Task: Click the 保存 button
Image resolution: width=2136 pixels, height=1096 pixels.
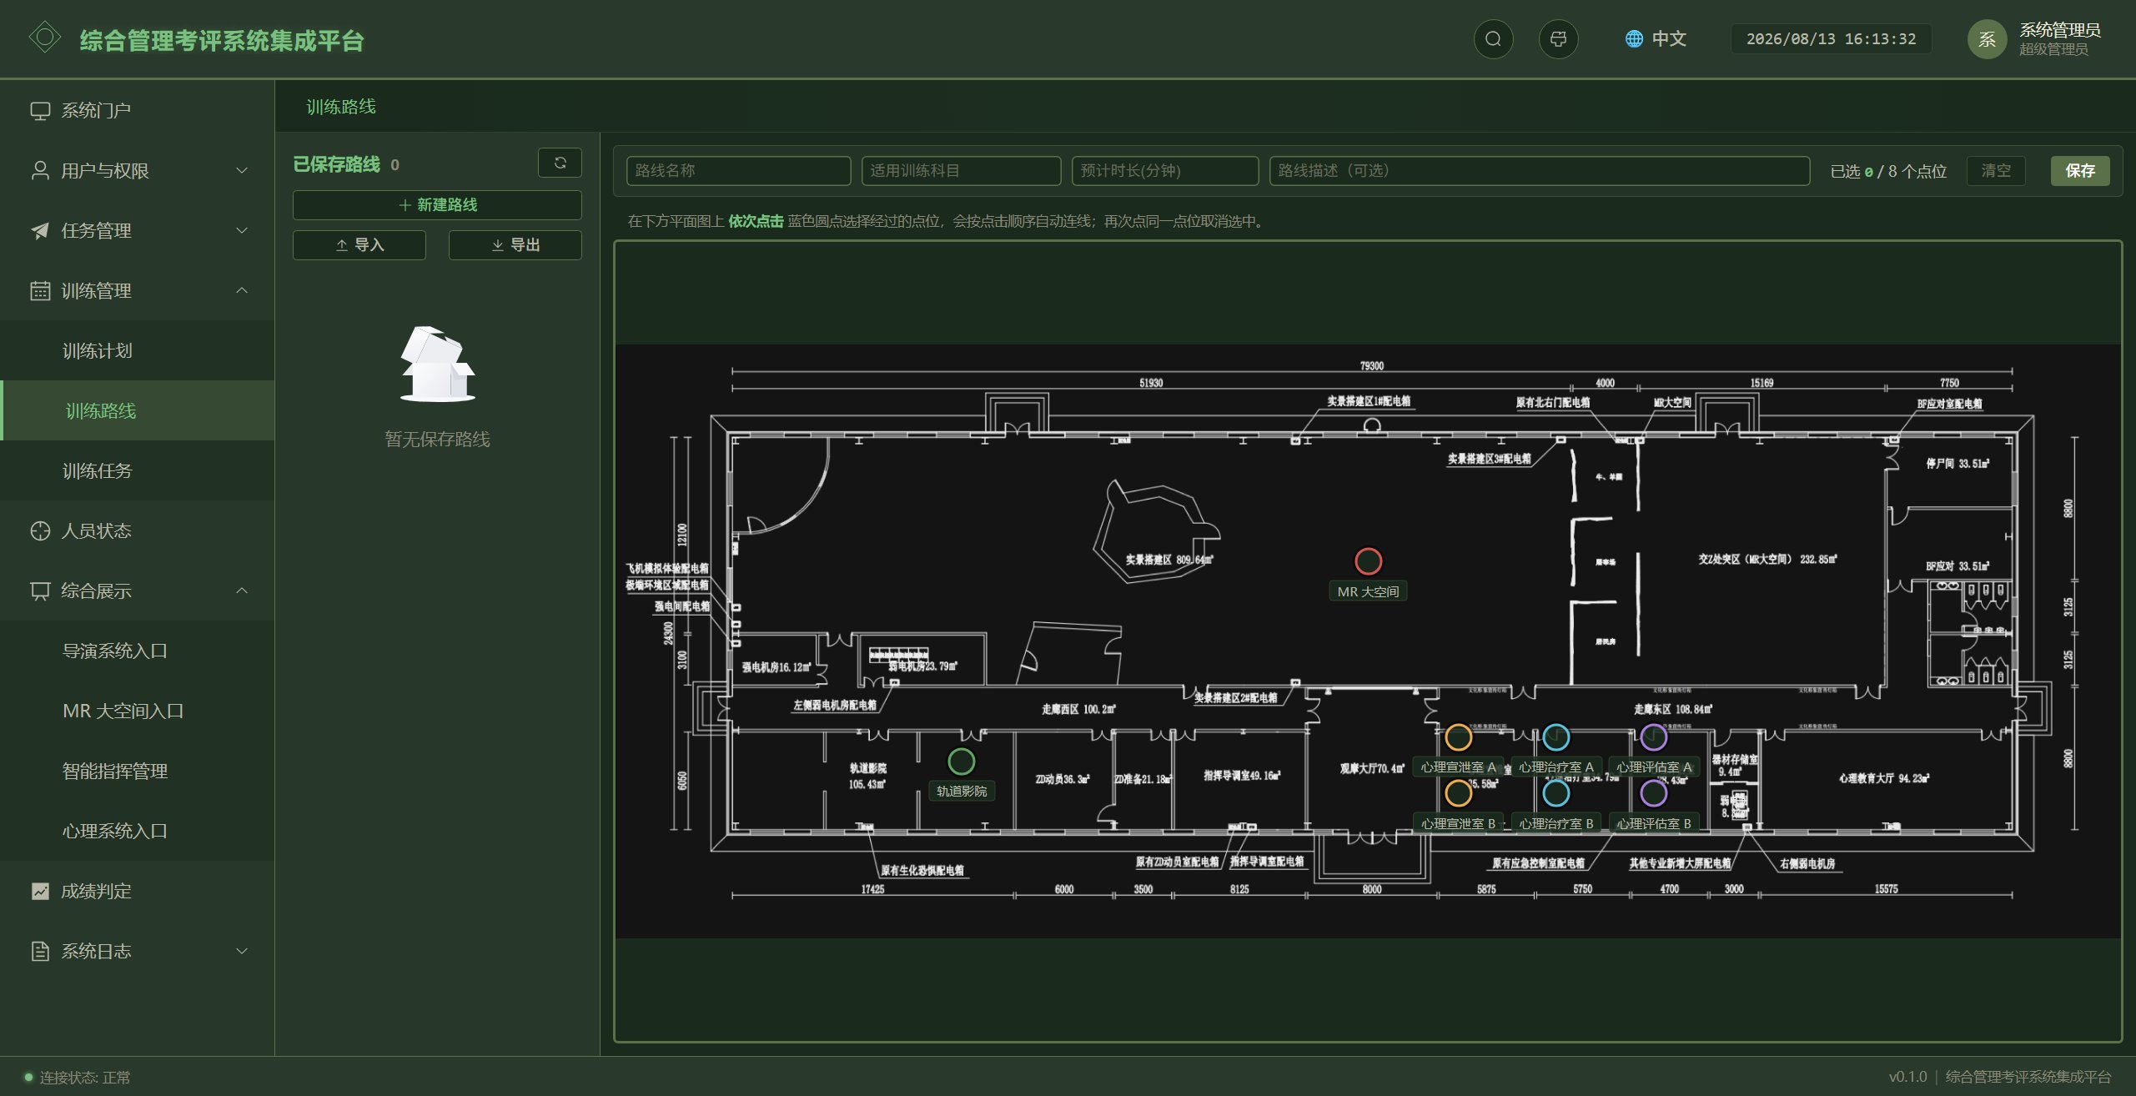Action: (2080, 171)
